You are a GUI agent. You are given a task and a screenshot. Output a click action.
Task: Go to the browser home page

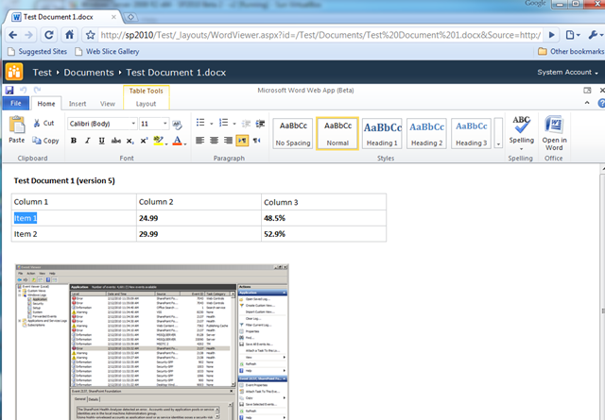(x=70, y=35)
